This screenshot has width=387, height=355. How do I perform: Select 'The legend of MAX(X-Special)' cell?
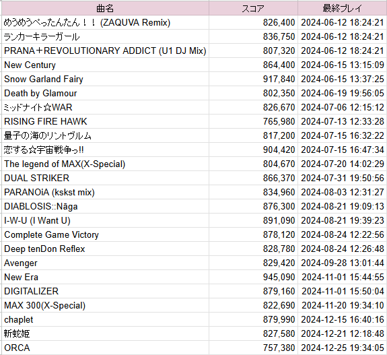[105, 164]
